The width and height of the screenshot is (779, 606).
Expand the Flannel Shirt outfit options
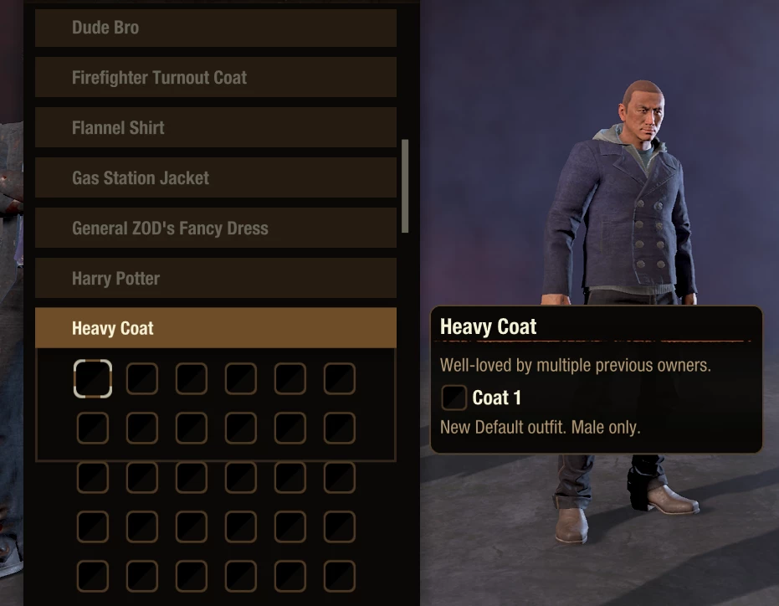216,128
